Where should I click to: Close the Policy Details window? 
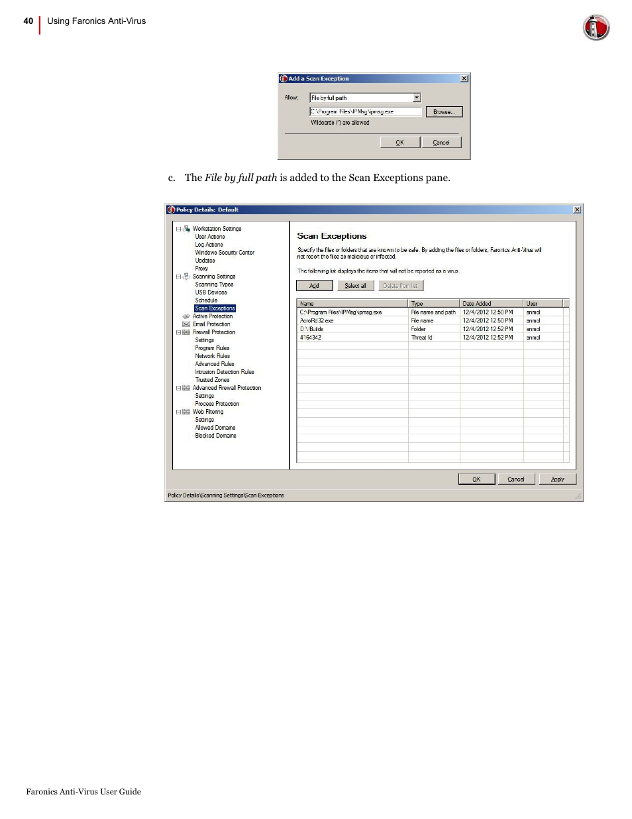577,210
